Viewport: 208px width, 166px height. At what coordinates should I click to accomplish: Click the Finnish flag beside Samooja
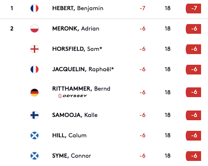coord(35,115)
